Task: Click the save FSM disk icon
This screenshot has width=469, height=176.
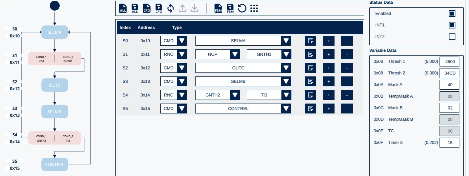Action: coord(230,8)
